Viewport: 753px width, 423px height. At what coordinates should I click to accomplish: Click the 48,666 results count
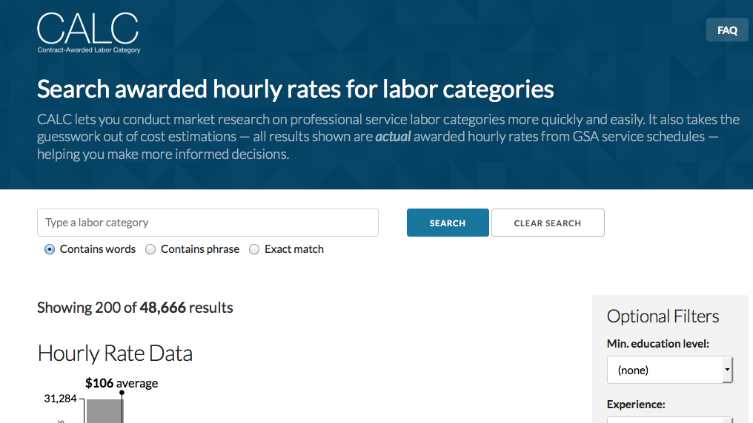click(162, 308)
